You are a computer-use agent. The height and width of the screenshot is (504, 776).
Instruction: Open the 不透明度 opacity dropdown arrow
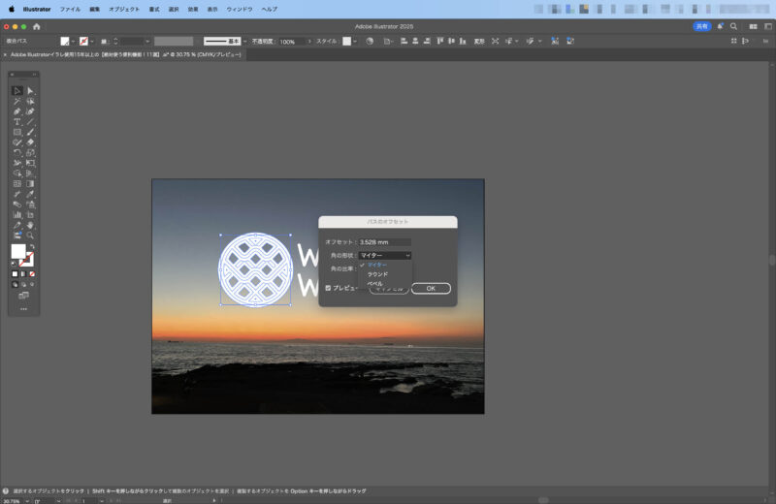[x=309, y=42]
